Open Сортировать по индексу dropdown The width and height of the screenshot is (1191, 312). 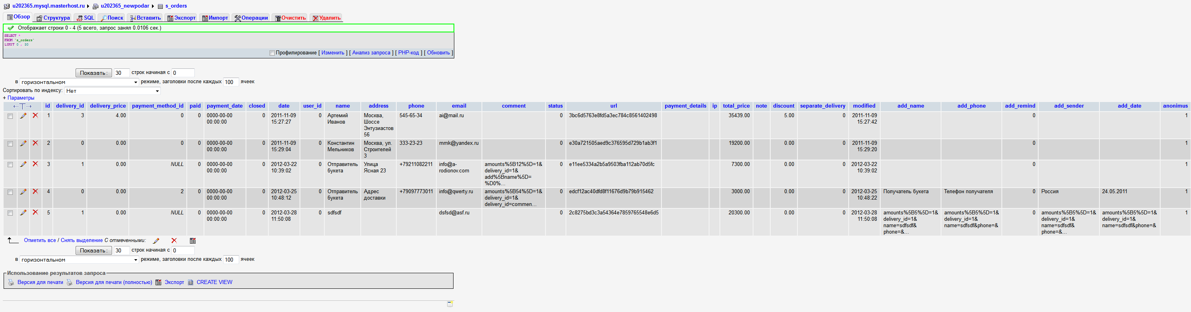[112, 91]
